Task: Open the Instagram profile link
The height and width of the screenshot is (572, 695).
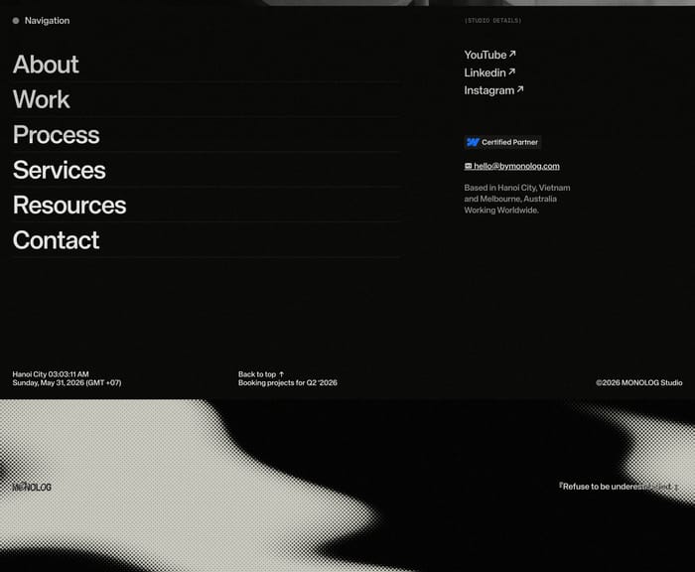Action: pos(493,90)
